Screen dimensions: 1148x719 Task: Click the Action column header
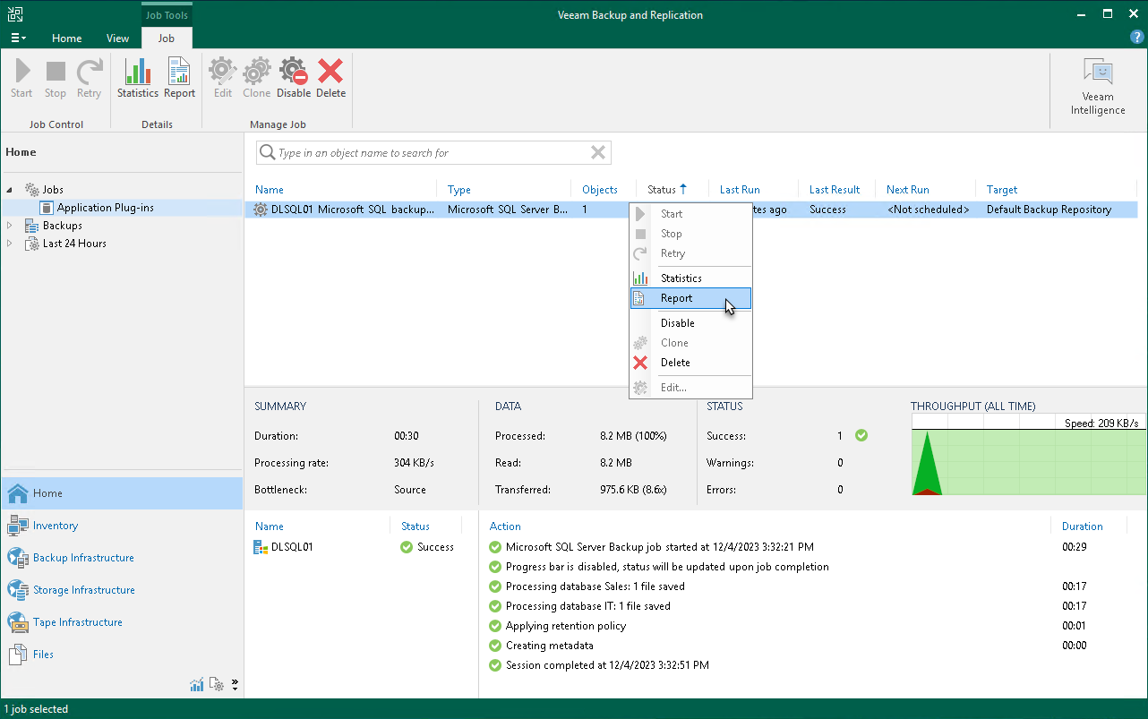coord(505,526)
